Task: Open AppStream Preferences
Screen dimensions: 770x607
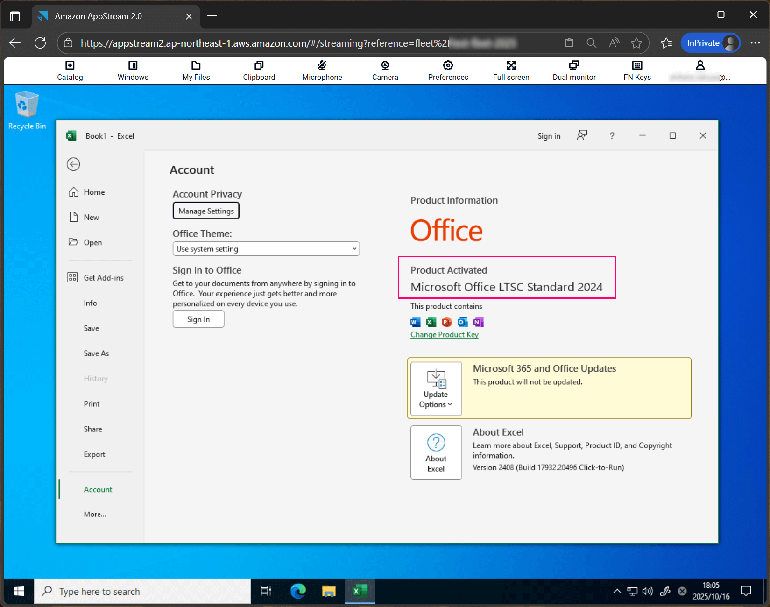Action: pyautogui.click(x=447, y=70)
